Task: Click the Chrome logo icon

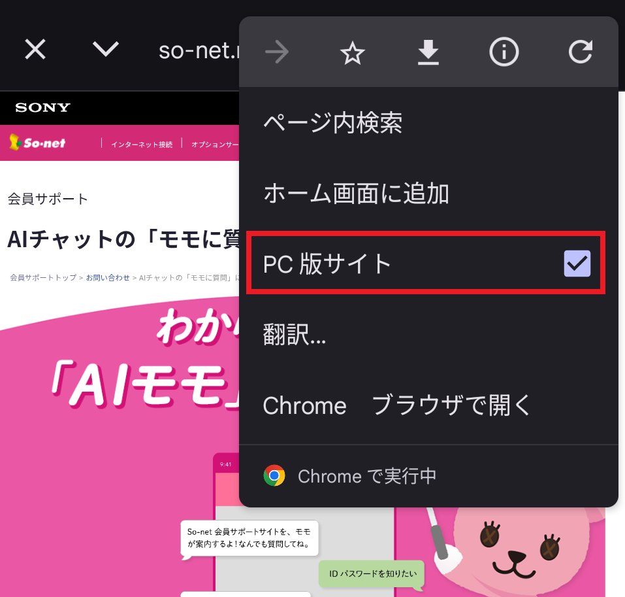Action: coord(274,476)
